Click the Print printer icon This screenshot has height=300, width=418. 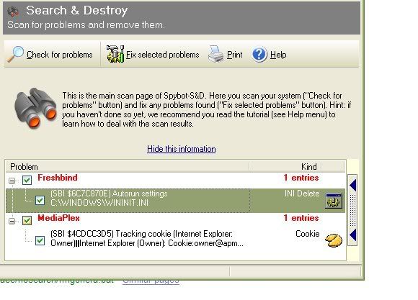pos(216,54)
